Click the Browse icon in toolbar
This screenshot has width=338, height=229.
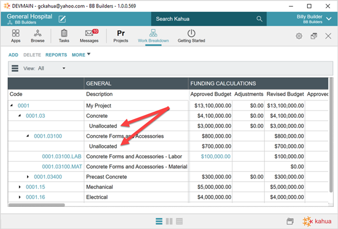pos(37,36)
